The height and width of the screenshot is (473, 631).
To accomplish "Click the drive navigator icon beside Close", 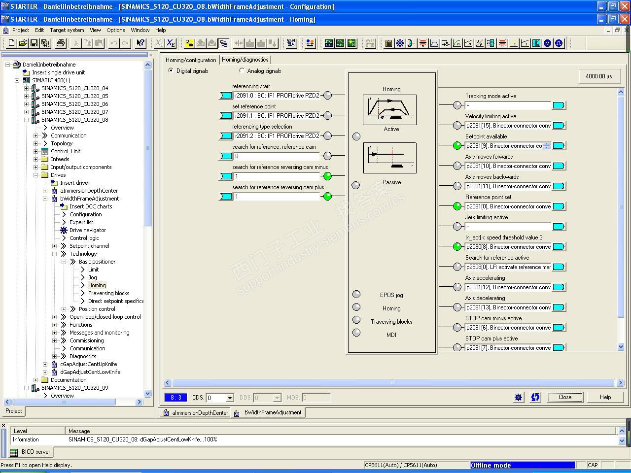I will (519, 397).
